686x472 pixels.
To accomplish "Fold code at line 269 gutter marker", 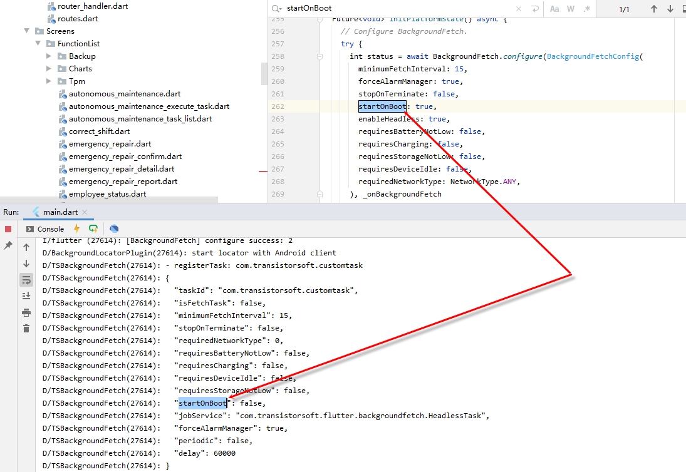I will 320,194.
